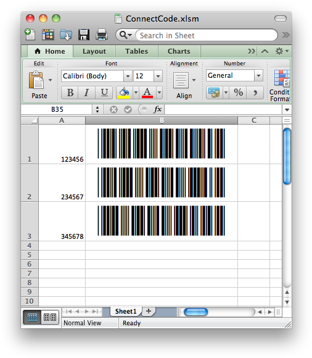
Task: Open the Conditional Formatting icon
Action: pyautogui.click(x=282, y=78)
